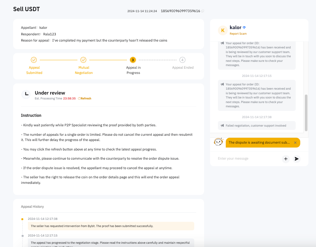Copy the order ID number icon
The width and height of the screenshot is (316, 247).
pos(203,11)
